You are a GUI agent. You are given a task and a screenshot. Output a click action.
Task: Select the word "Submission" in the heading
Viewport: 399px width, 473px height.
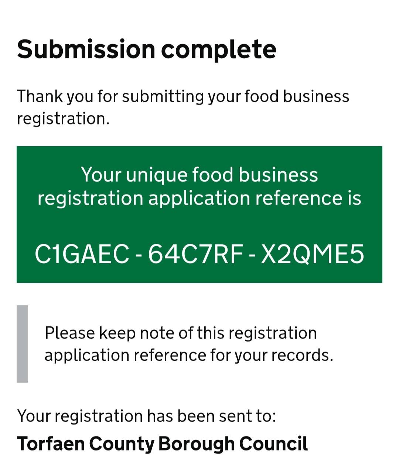86,49
